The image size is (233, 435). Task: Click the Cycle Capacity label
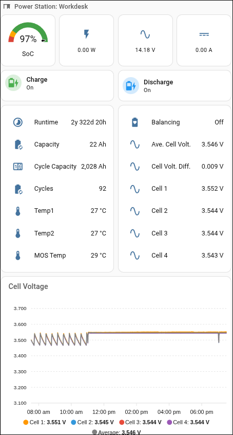55,167
